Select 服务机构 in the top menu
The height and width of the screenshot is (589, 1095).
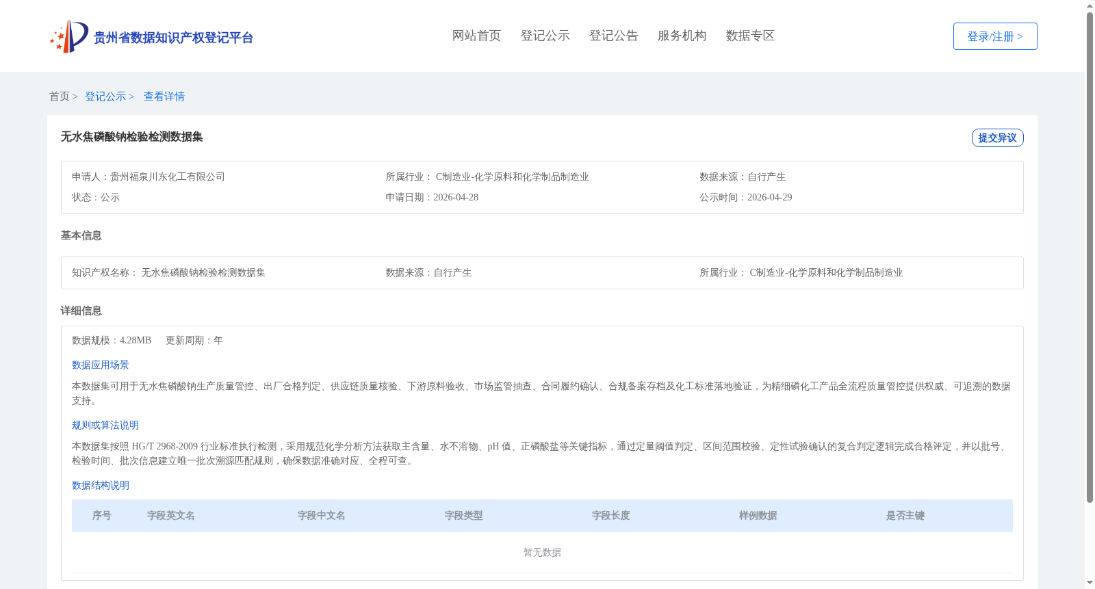(682, 36)
